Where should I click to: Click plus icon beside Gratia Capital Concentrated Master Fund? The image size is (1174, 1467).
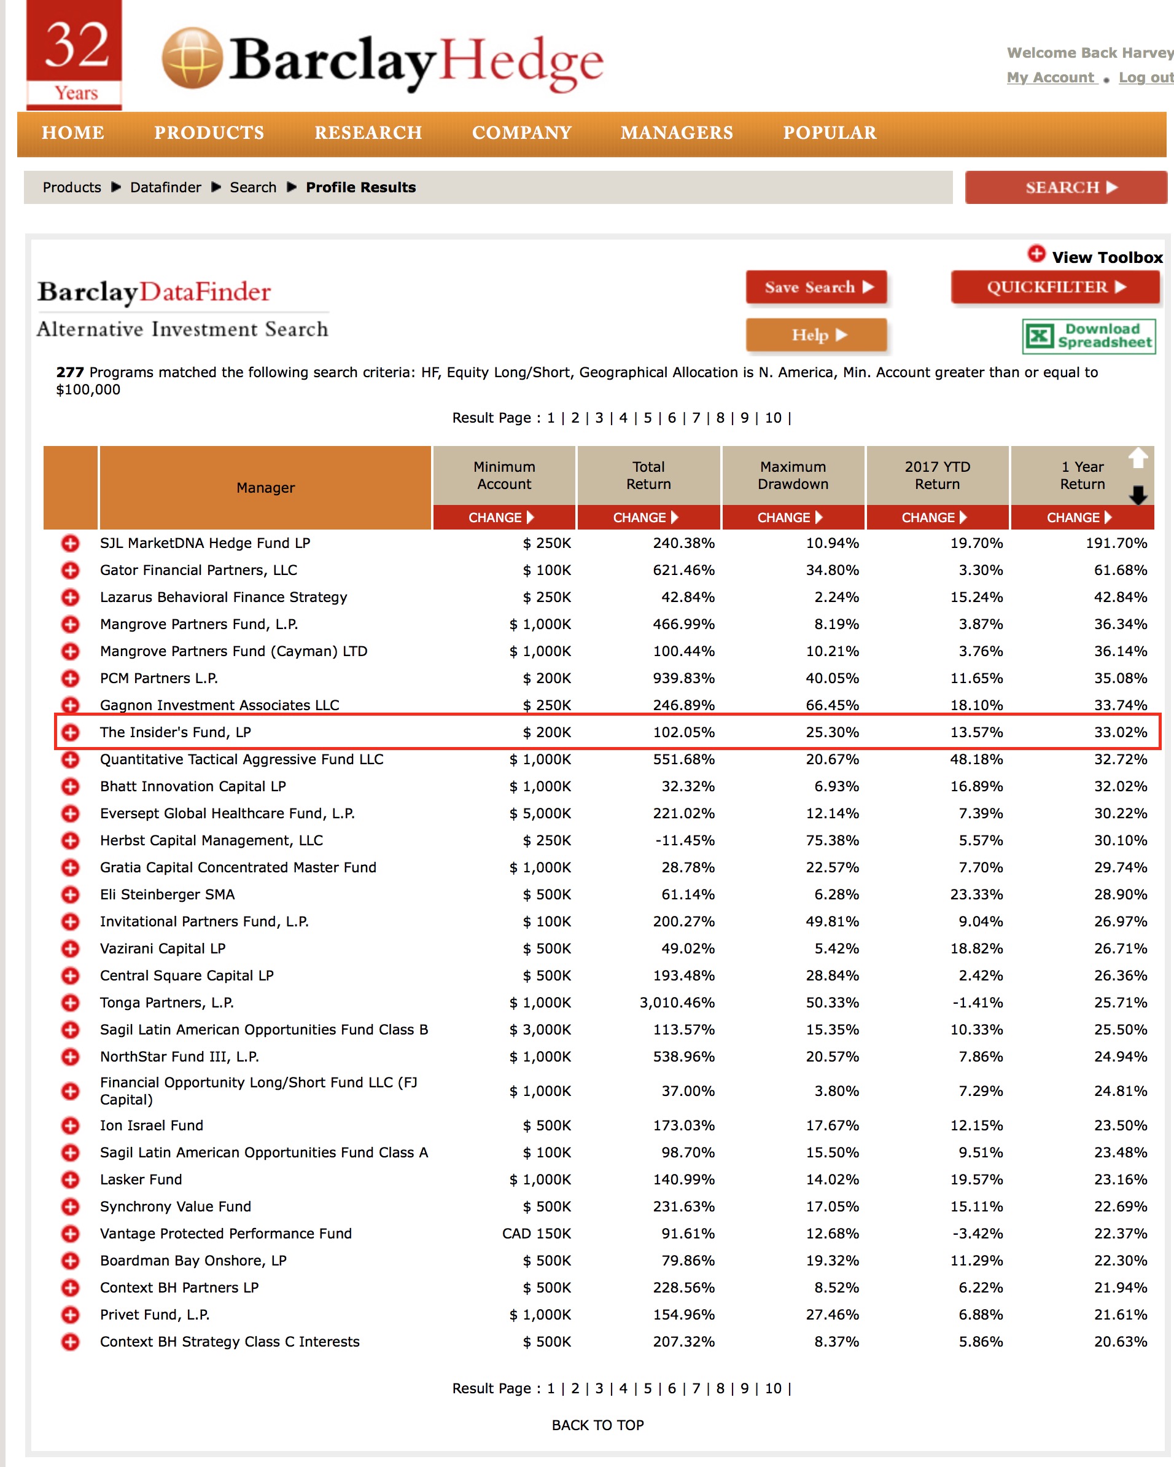click(x=70, y=867)
